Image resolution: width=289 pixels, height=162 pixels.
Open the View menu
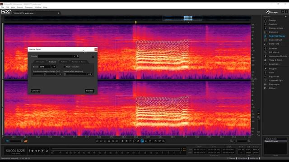tap(13, 7)
